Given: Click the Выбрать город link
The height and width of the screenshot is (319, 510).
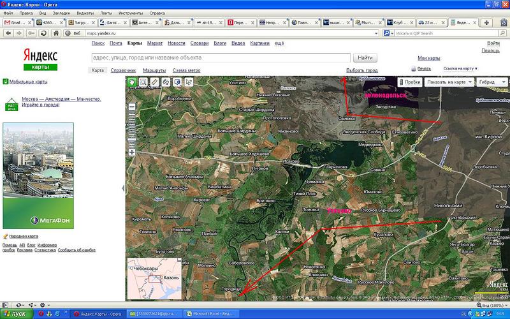Looking at the screenshot, I should coord(361,70).
